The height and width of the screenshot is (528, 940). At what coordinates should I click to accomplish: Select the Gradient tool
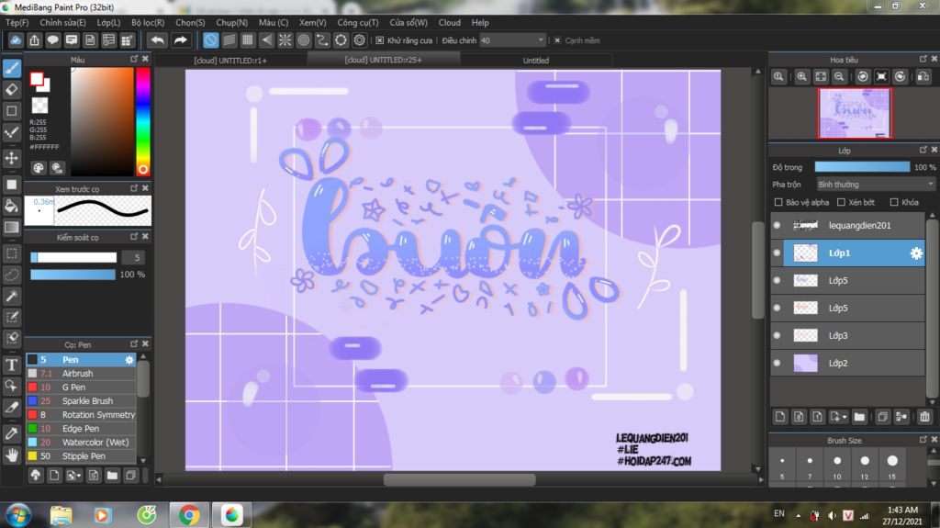11,228
